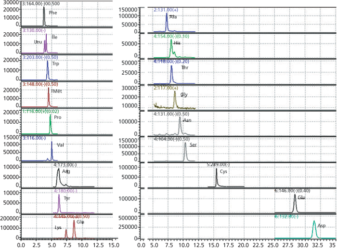Click channel label 3:148.00(-)(0.50)
This screenshot has width=337, height=248.
pos(40,84)
